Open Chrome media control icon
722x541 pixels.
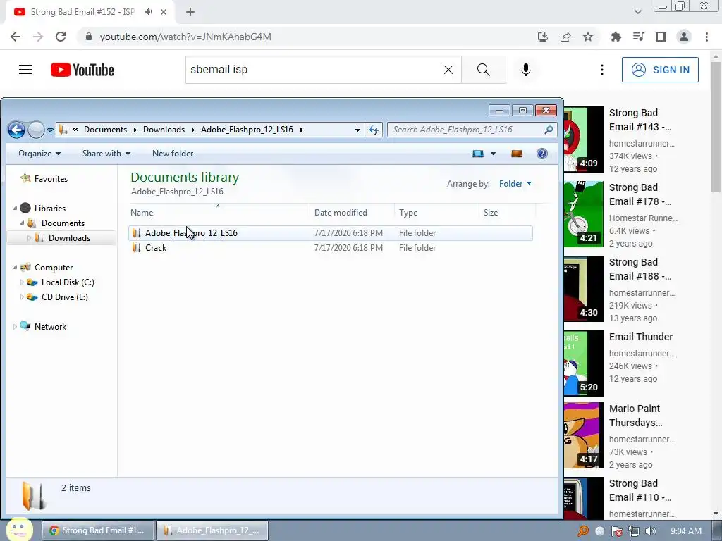(639, 37)
